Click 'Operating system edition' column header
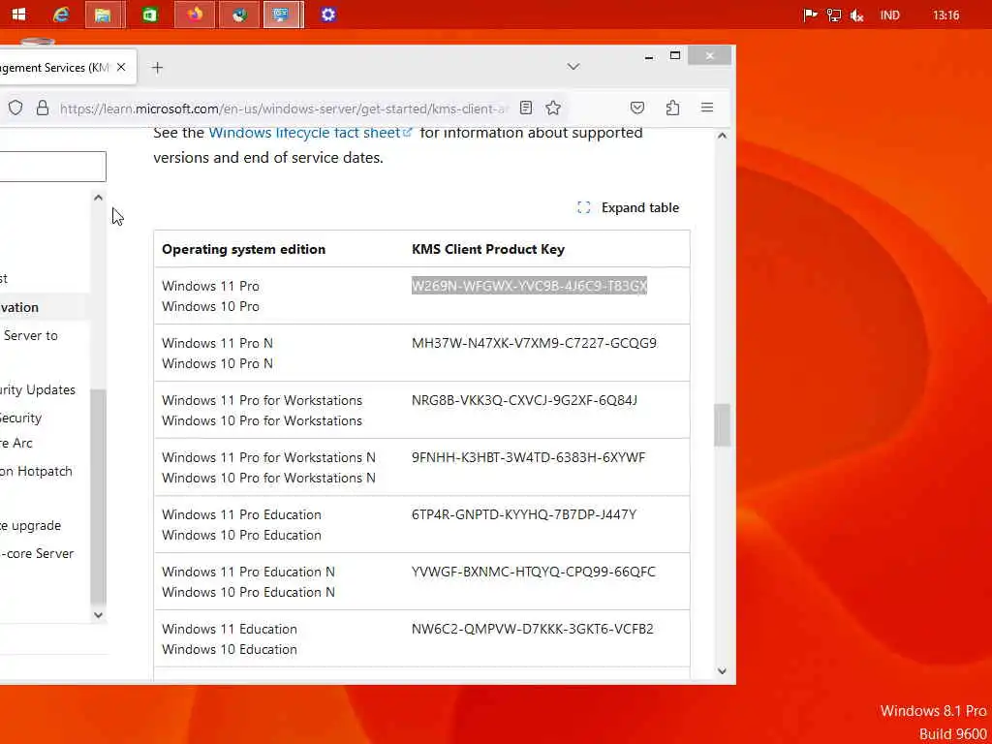This screenshot has height=744, width=992. [x=243, y=249]
